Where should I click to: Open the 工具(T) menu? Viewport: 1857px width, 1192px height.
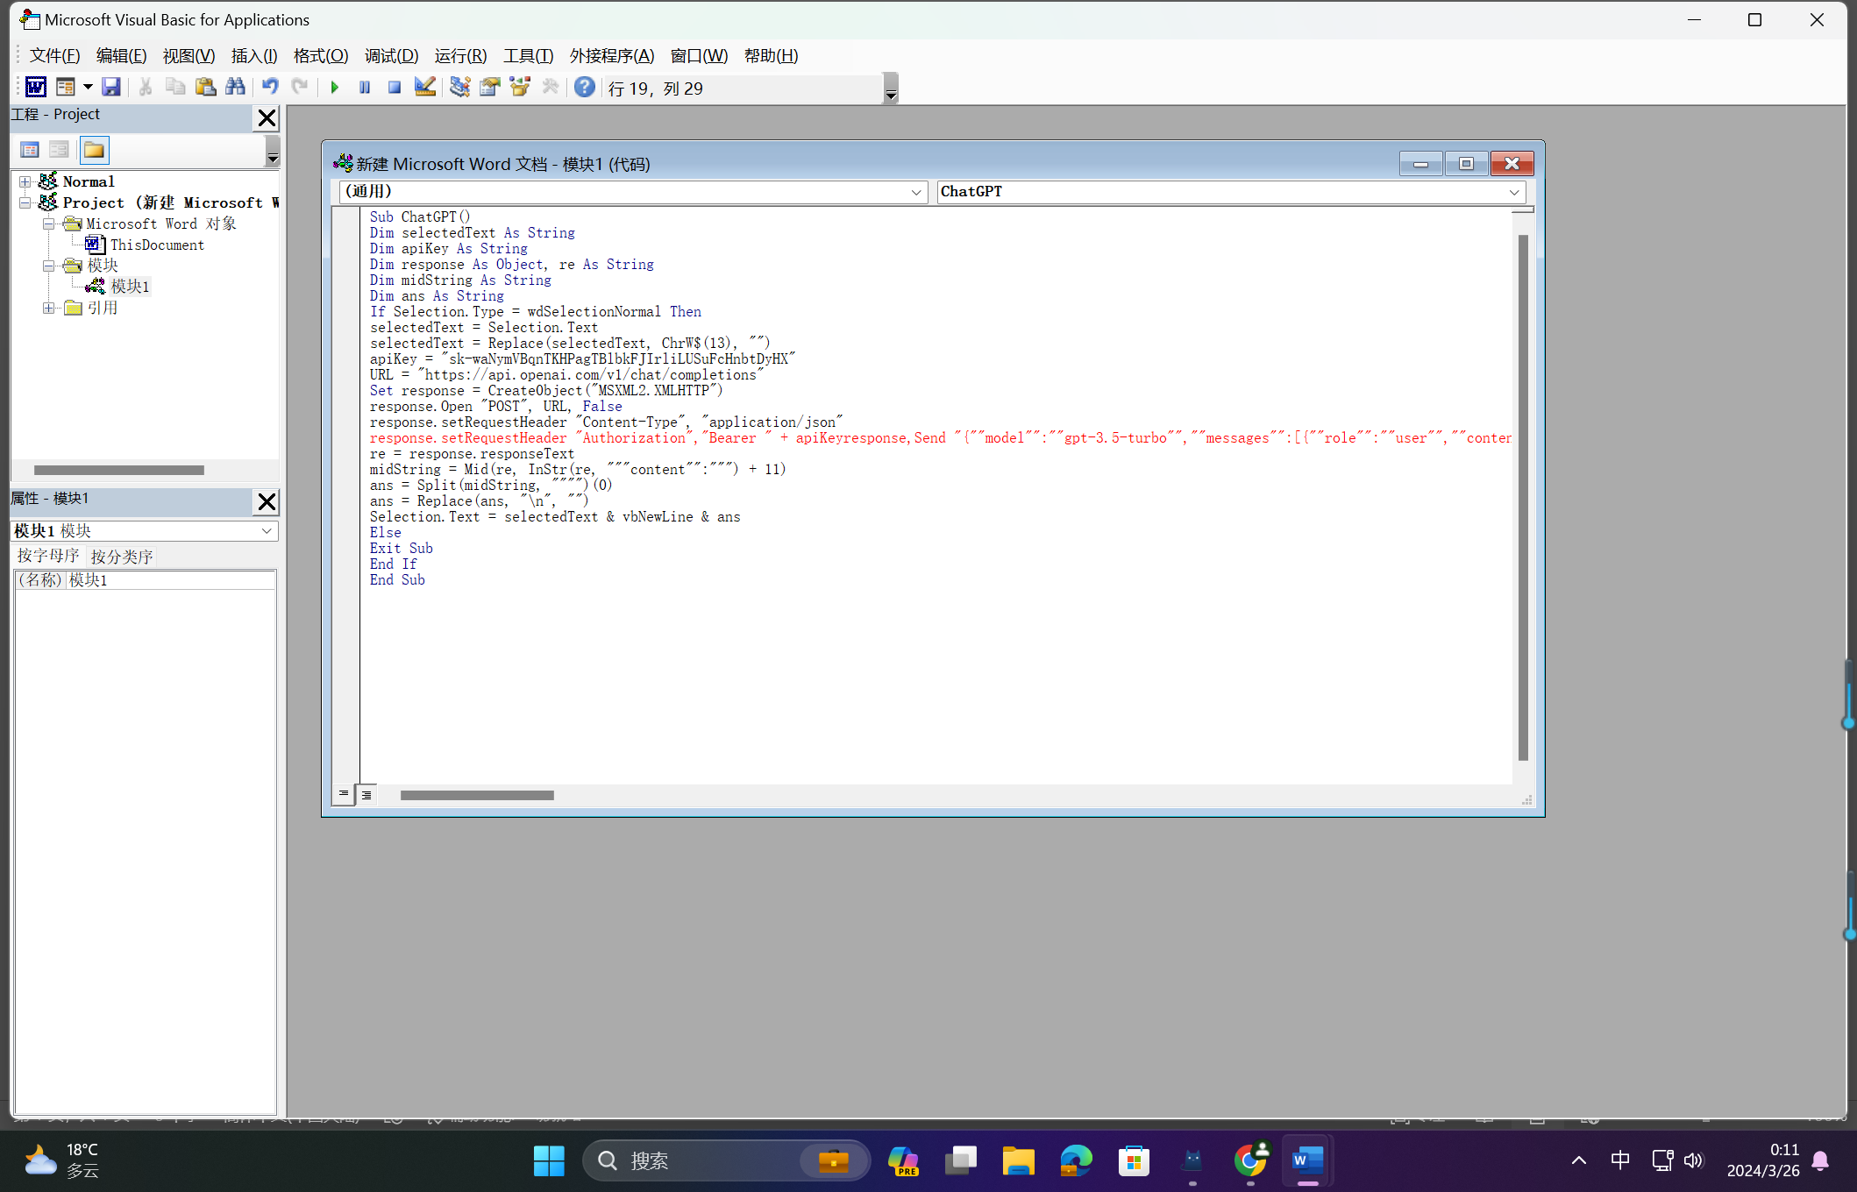tap(528, 56)
